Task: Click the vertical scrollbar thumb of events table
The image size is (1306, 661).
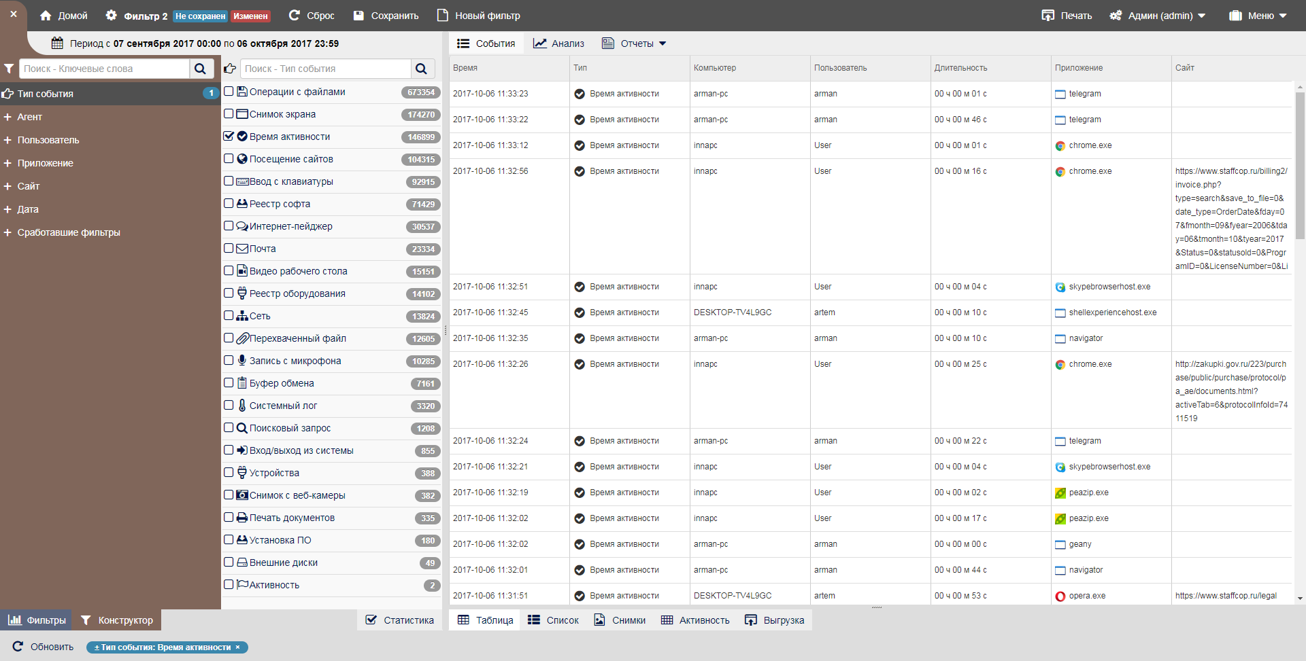Action: [1300, 166]
